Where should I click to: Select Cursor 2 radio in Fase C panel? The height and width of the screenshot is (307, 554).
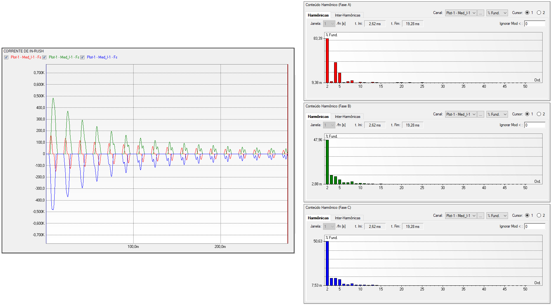tap(539, 215)
